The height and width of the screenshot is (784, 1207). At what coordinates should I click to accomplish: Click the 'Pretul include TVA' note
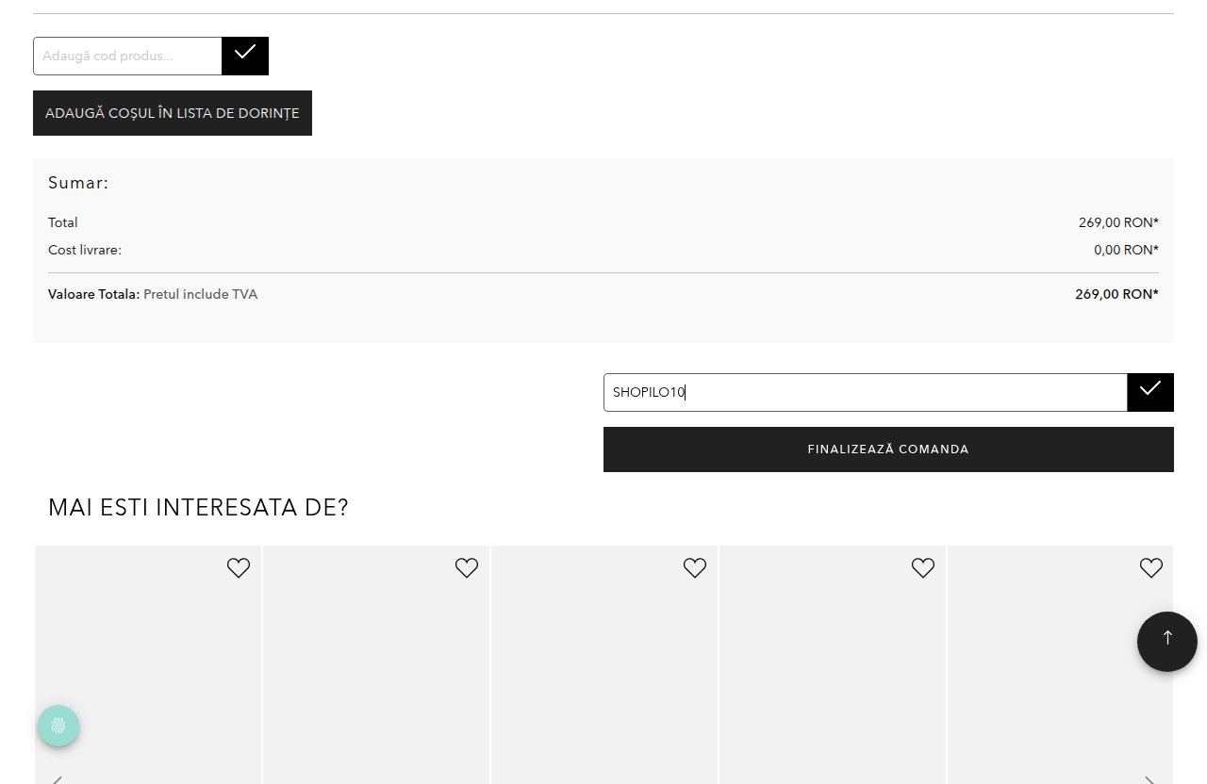tap(201, 294)
